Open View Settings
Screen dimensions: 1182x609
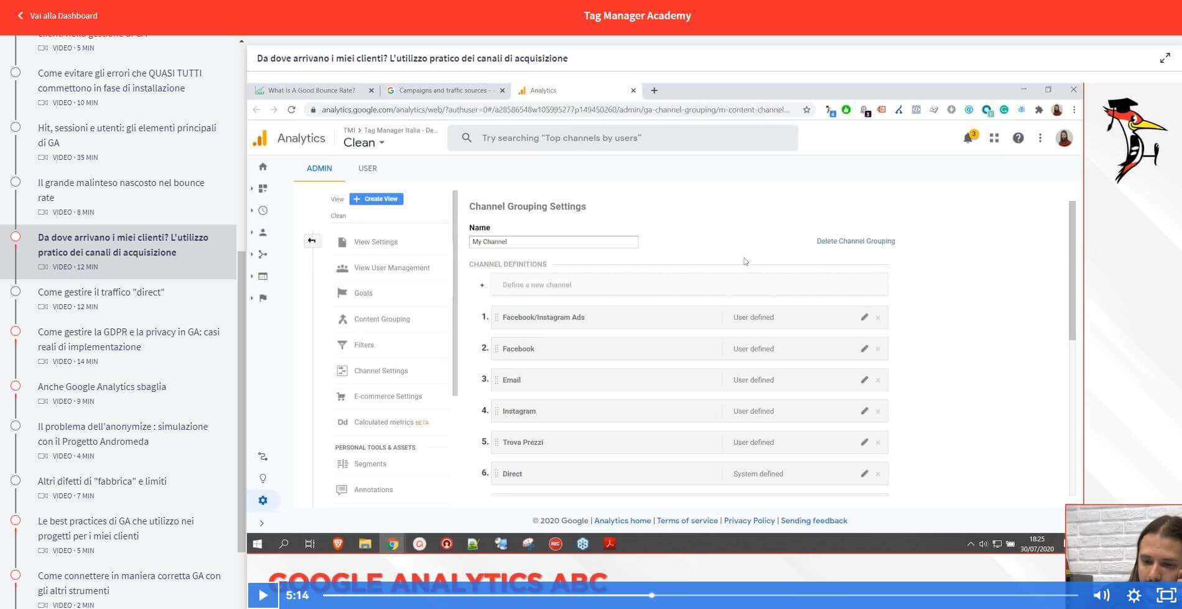(375, 242)
